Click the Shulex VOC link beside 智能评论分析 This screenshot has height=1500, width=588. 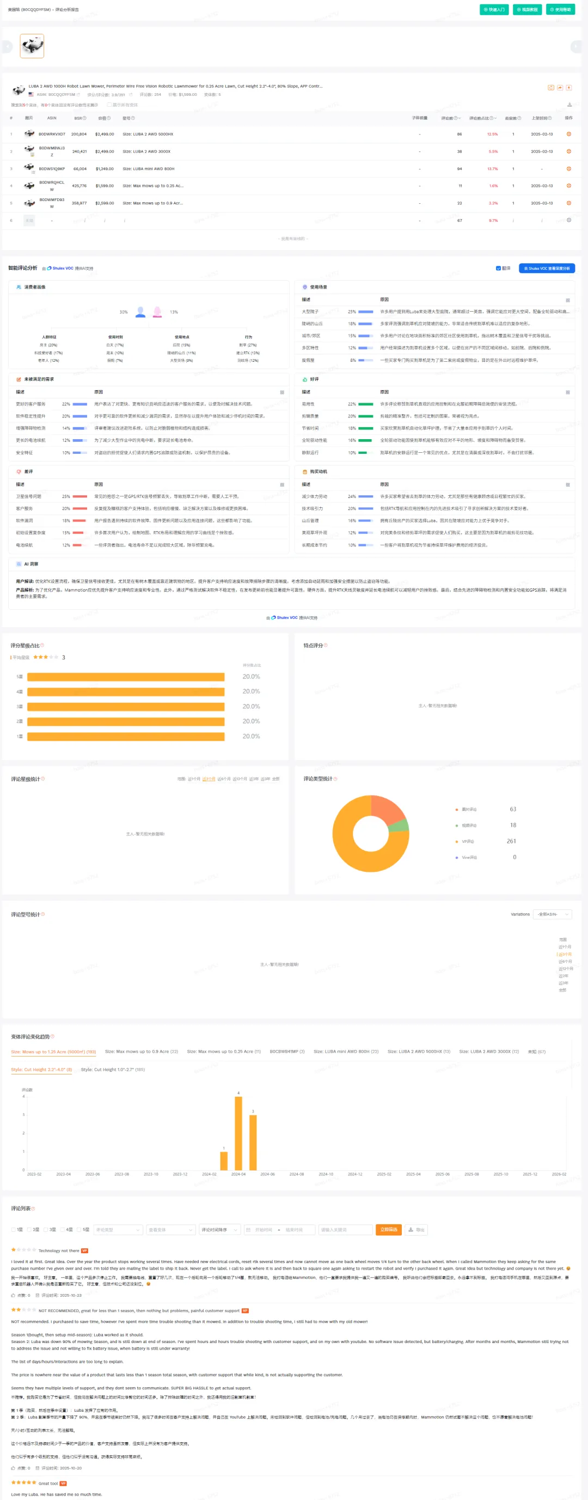(x=60, y=269)
